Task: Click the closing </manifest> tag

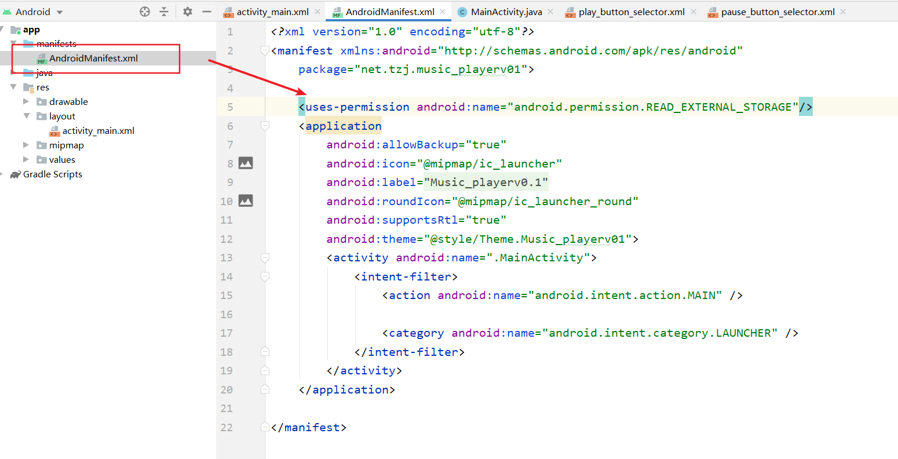Action: click(309, 428)
